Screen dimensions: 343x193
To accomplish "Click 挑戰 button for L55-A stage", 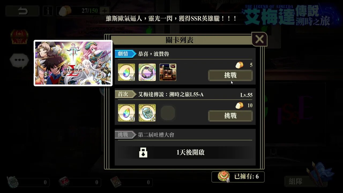I will coord(230,116).
